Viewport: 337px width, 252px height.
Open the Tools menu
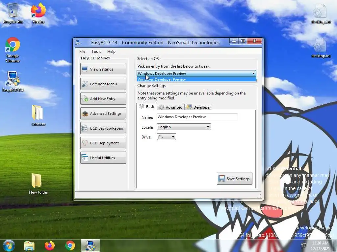click(96, 52)
